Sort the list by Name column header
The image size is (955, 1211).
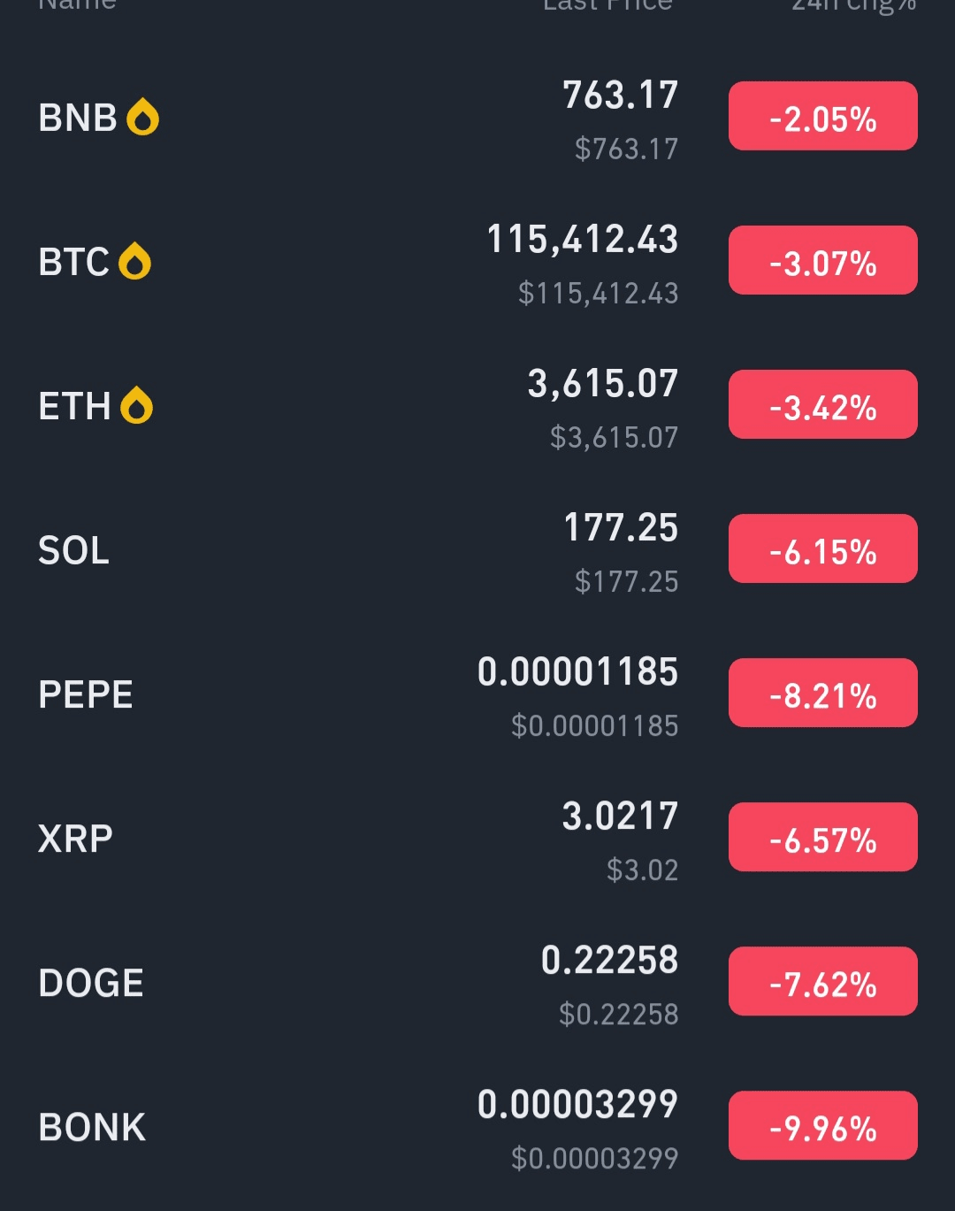(x=78, y=4)
